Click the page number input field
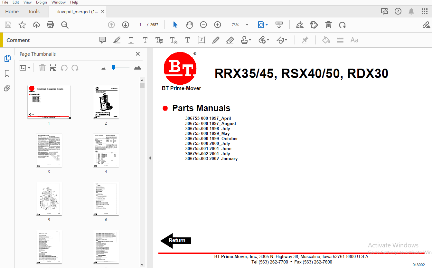Screen dimensions: 432x268 click(x=140, y=25)
